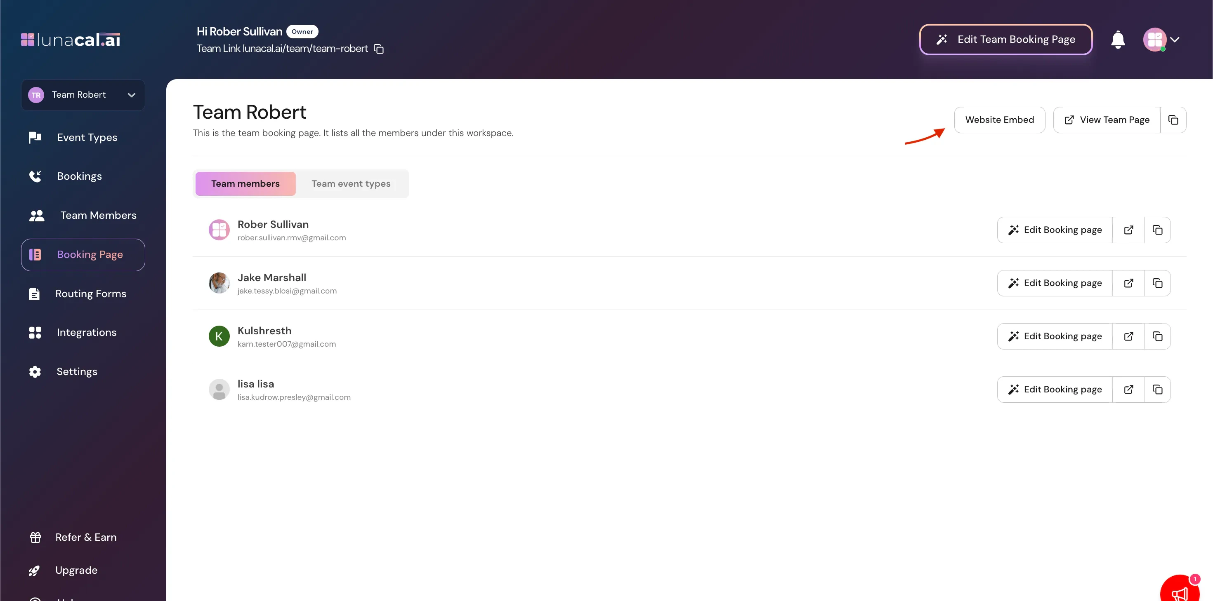
Task: Open Kulshresth's booking page external link
Action: [x=1128, y=336]
